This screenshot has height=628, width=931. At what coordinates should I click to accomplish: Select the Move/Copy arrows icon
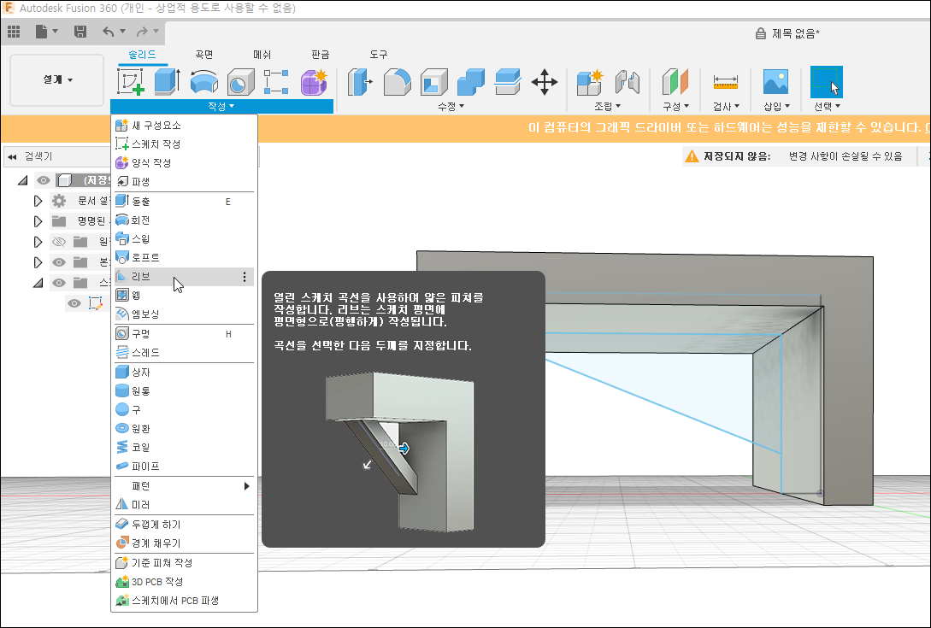click(x=544, y=82)
